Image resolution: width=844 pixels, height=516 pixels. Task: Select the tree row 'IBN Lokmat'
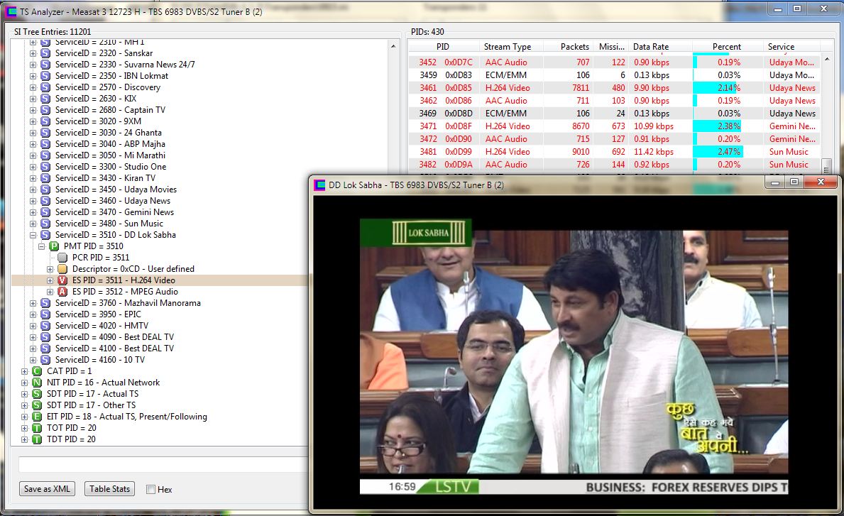tap(111, 76)
